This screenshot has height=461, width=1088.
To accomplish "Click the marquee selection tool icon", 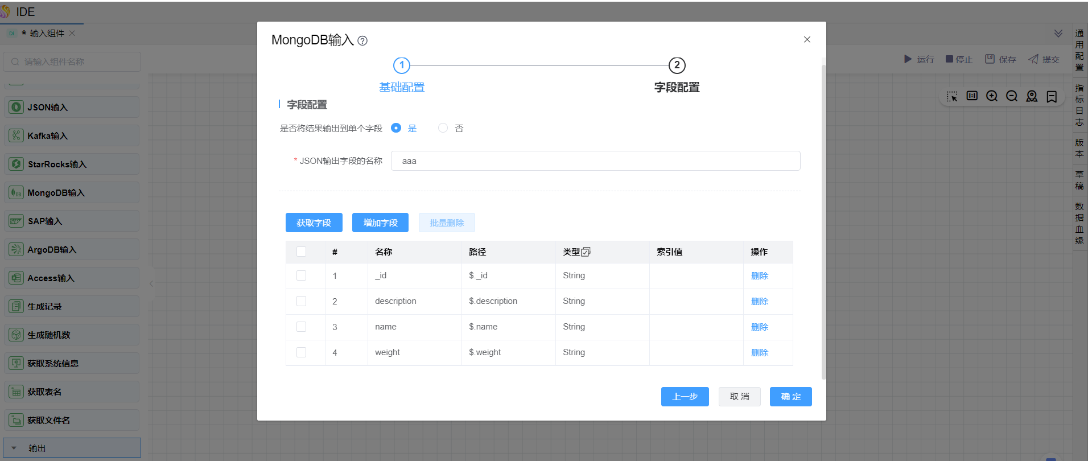I will (952, 96).
